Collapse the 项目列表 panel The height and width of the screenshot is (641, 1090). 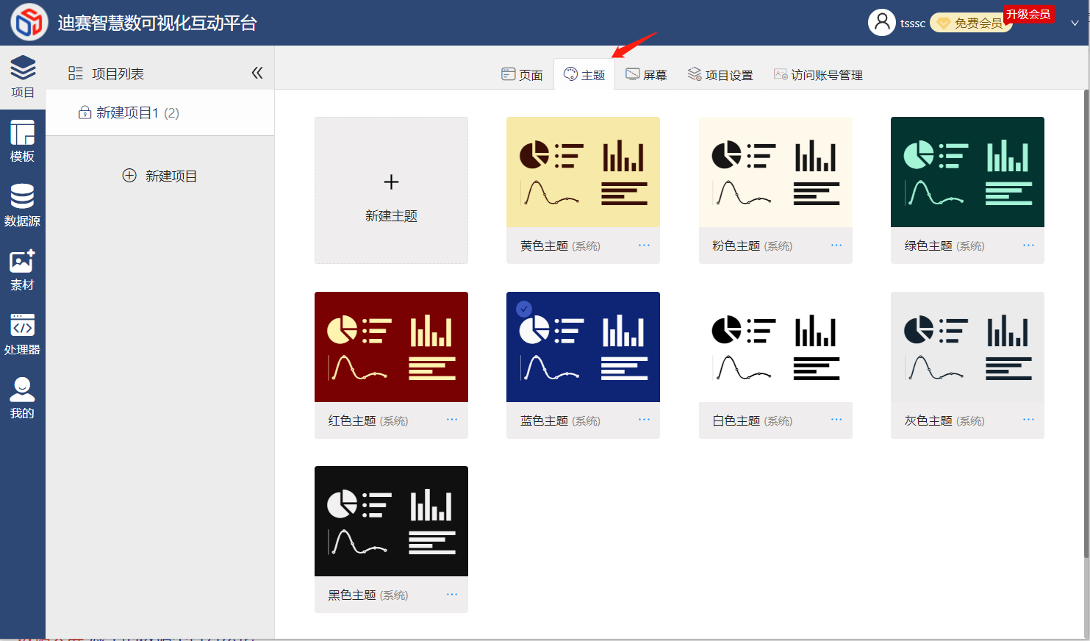pyautogui.click(x=257, y=73)
